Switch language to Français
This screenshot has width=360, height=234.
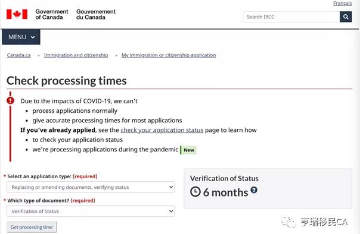coord(343,3)
